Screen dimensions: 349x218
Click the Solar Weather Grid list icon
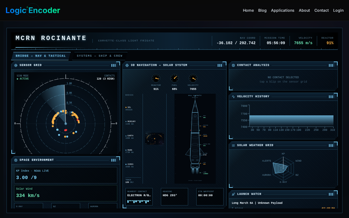[233, 145]
